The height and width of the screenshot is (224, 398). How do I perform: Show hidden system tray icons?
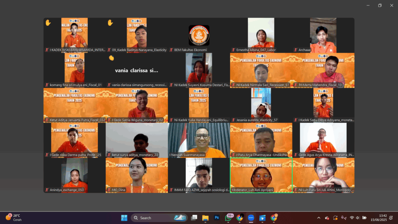point(319,218)
